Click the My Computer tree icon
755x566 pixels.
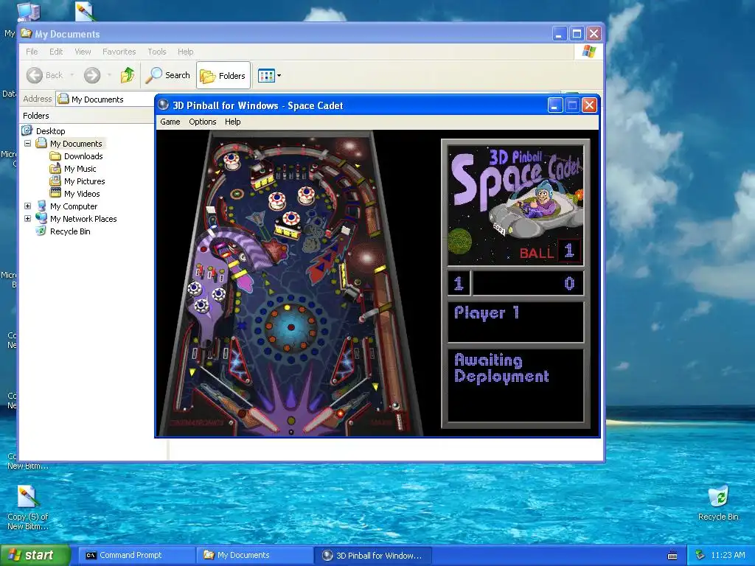tap(41, 206)
